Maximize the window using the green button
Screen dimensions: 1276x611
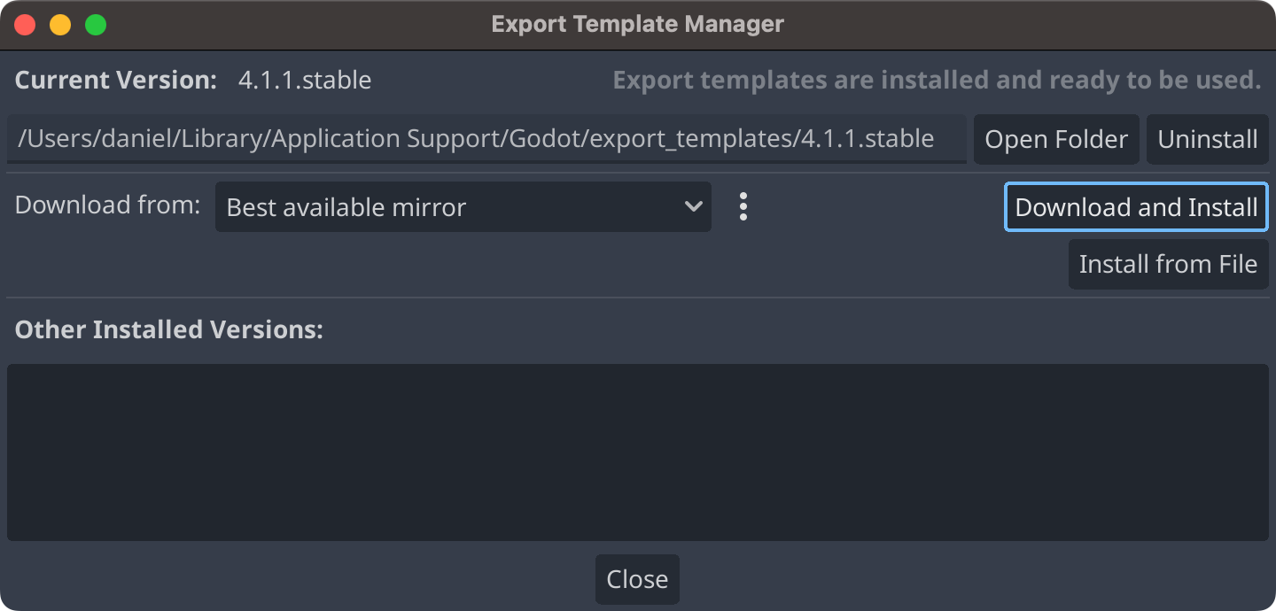pos(96,25)
